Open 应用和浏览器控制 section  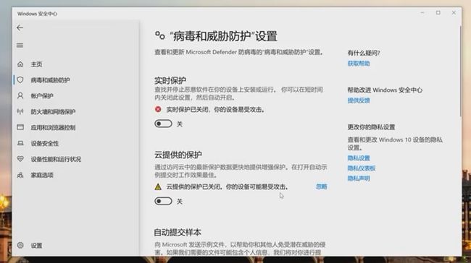point(53,128)
